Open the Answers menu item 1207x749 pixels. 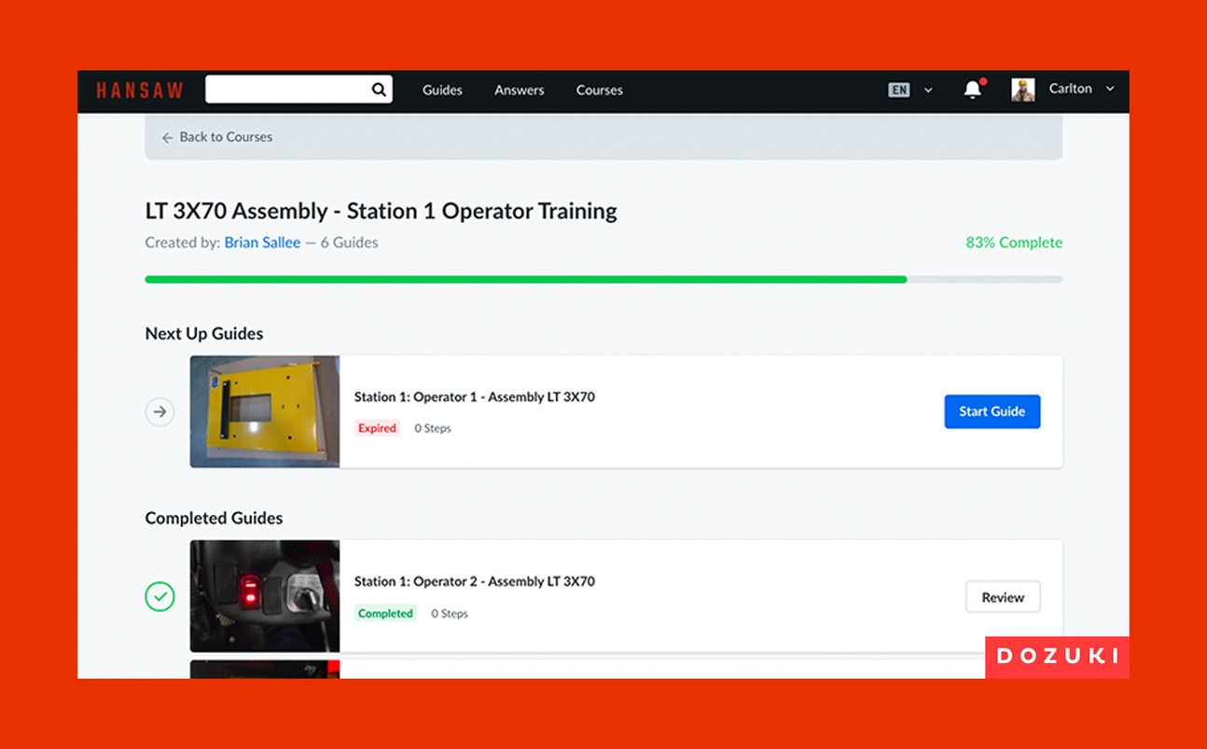point(520,90)
